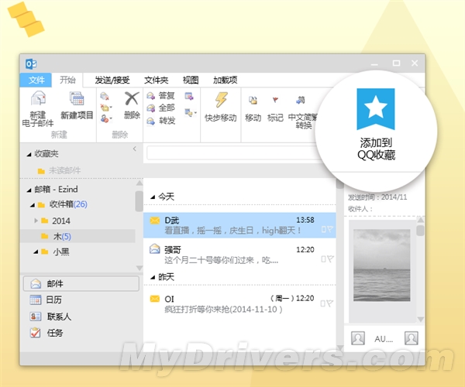
Task: Click the envelope icon of D武 message
Action: [155, 221]
